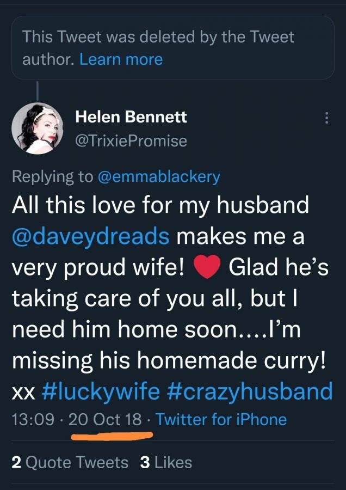Viewport: 346px width, 490px height.
Task: Click the Helen Bennett display name
Action: tap(131, 117)
